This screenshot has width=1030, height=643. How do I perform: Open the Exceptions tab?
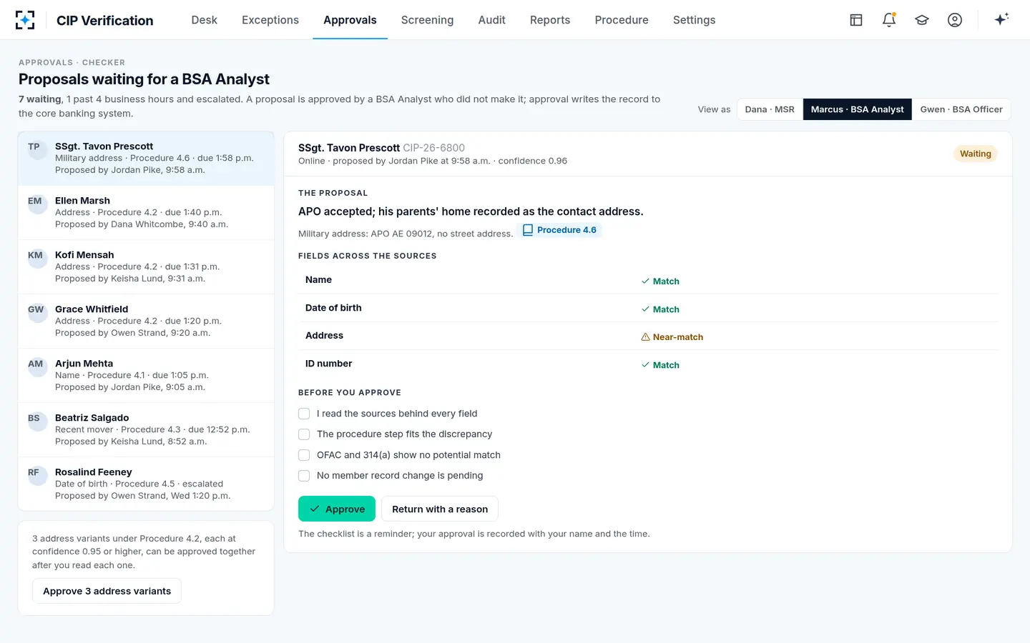coord(270,20)
